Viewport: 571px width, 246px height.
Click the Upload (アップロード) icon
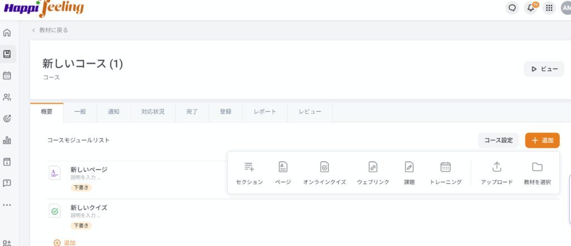pos(496,167)
